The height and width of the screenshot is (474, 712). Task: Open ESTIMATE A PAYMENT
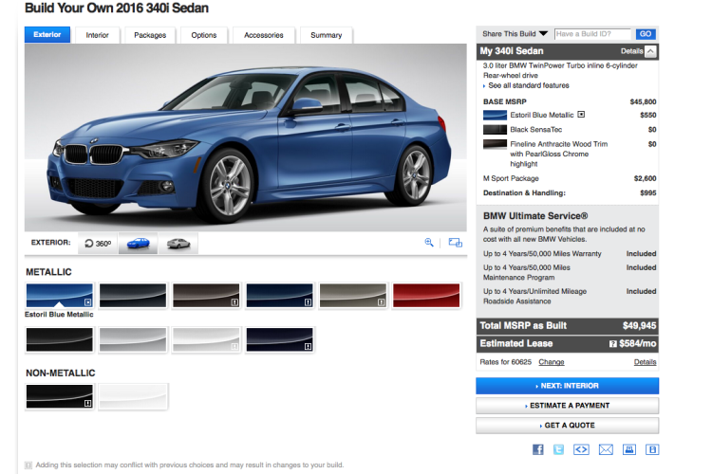point(567,406)
